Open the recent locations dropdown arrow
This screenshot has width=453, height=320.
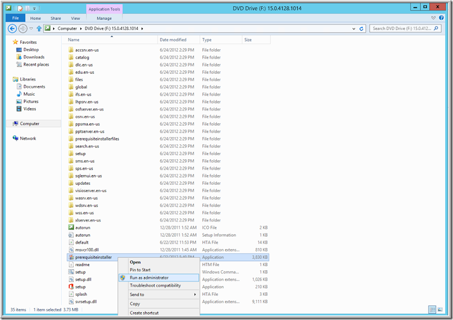31,29
